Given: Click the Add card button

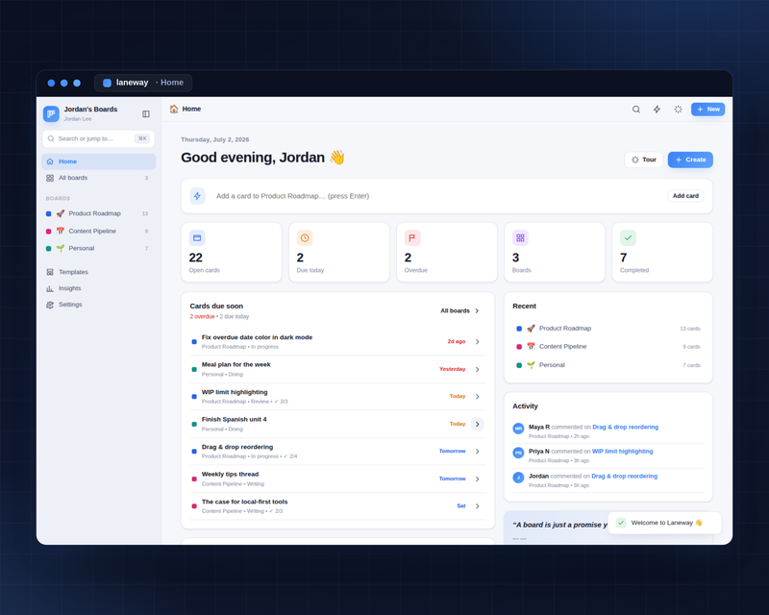Looking at the screenshot, I should click(x=685, y=196).
